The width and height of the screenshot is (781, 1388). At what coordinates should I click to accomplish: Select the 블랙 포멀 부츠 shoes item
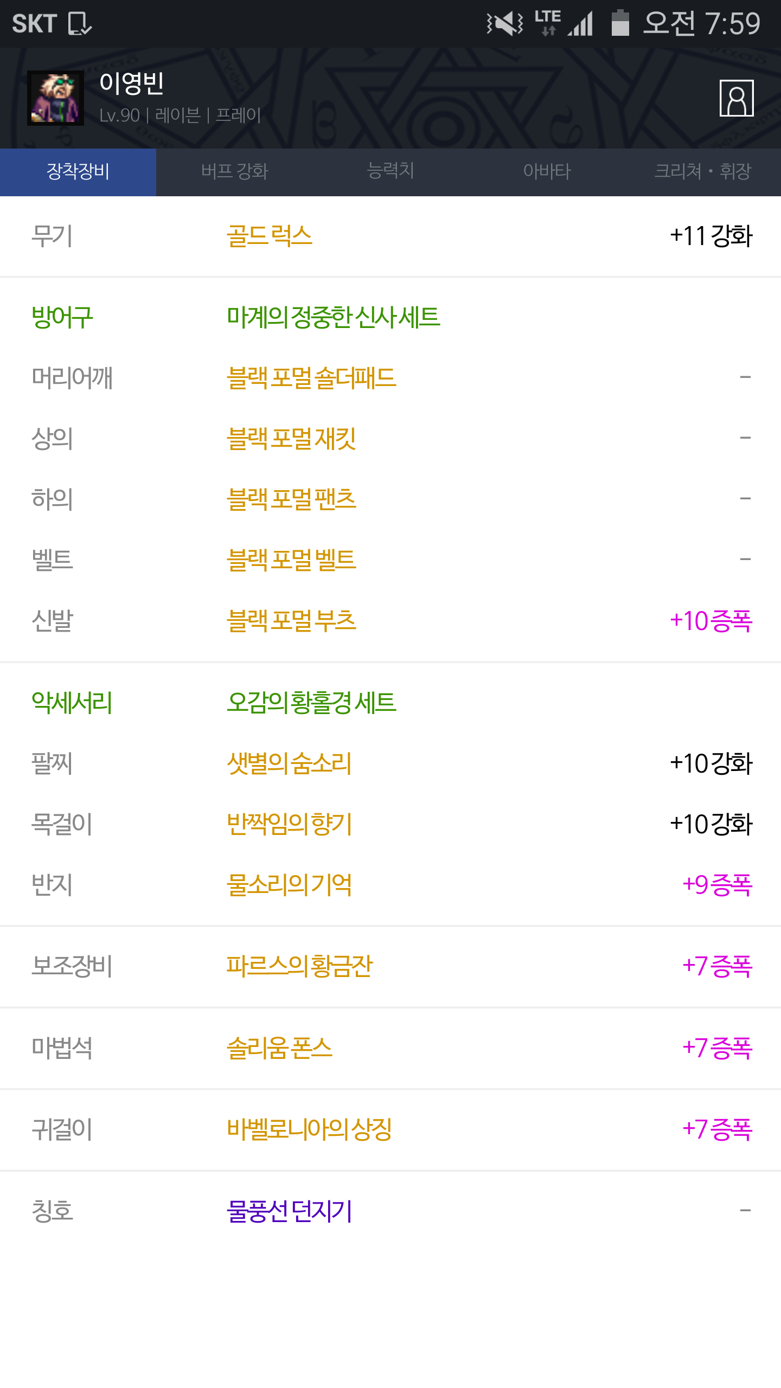coord(291,621)
